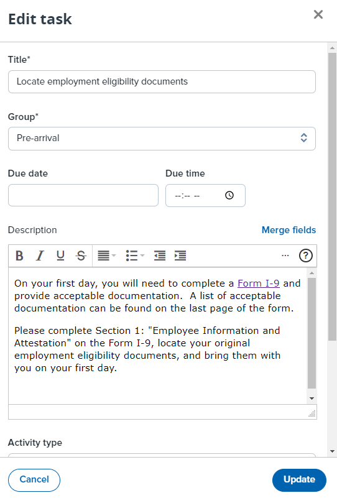337x498 pixels.
Task: Click the Update button
Action: coord(299,480)
